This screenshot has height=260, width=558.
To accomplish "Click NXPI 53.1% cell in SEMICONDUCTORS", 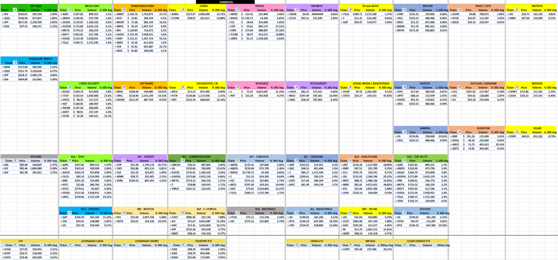I will point(162,39).
